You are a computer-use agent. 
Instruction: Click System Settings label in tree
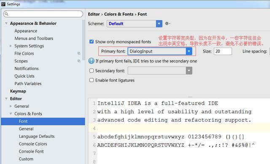tap(29, 46)
